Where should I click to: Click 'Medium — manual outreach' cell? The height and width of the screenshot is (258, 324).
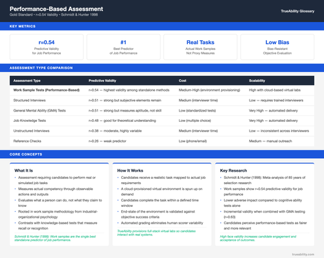click(270, 141)
